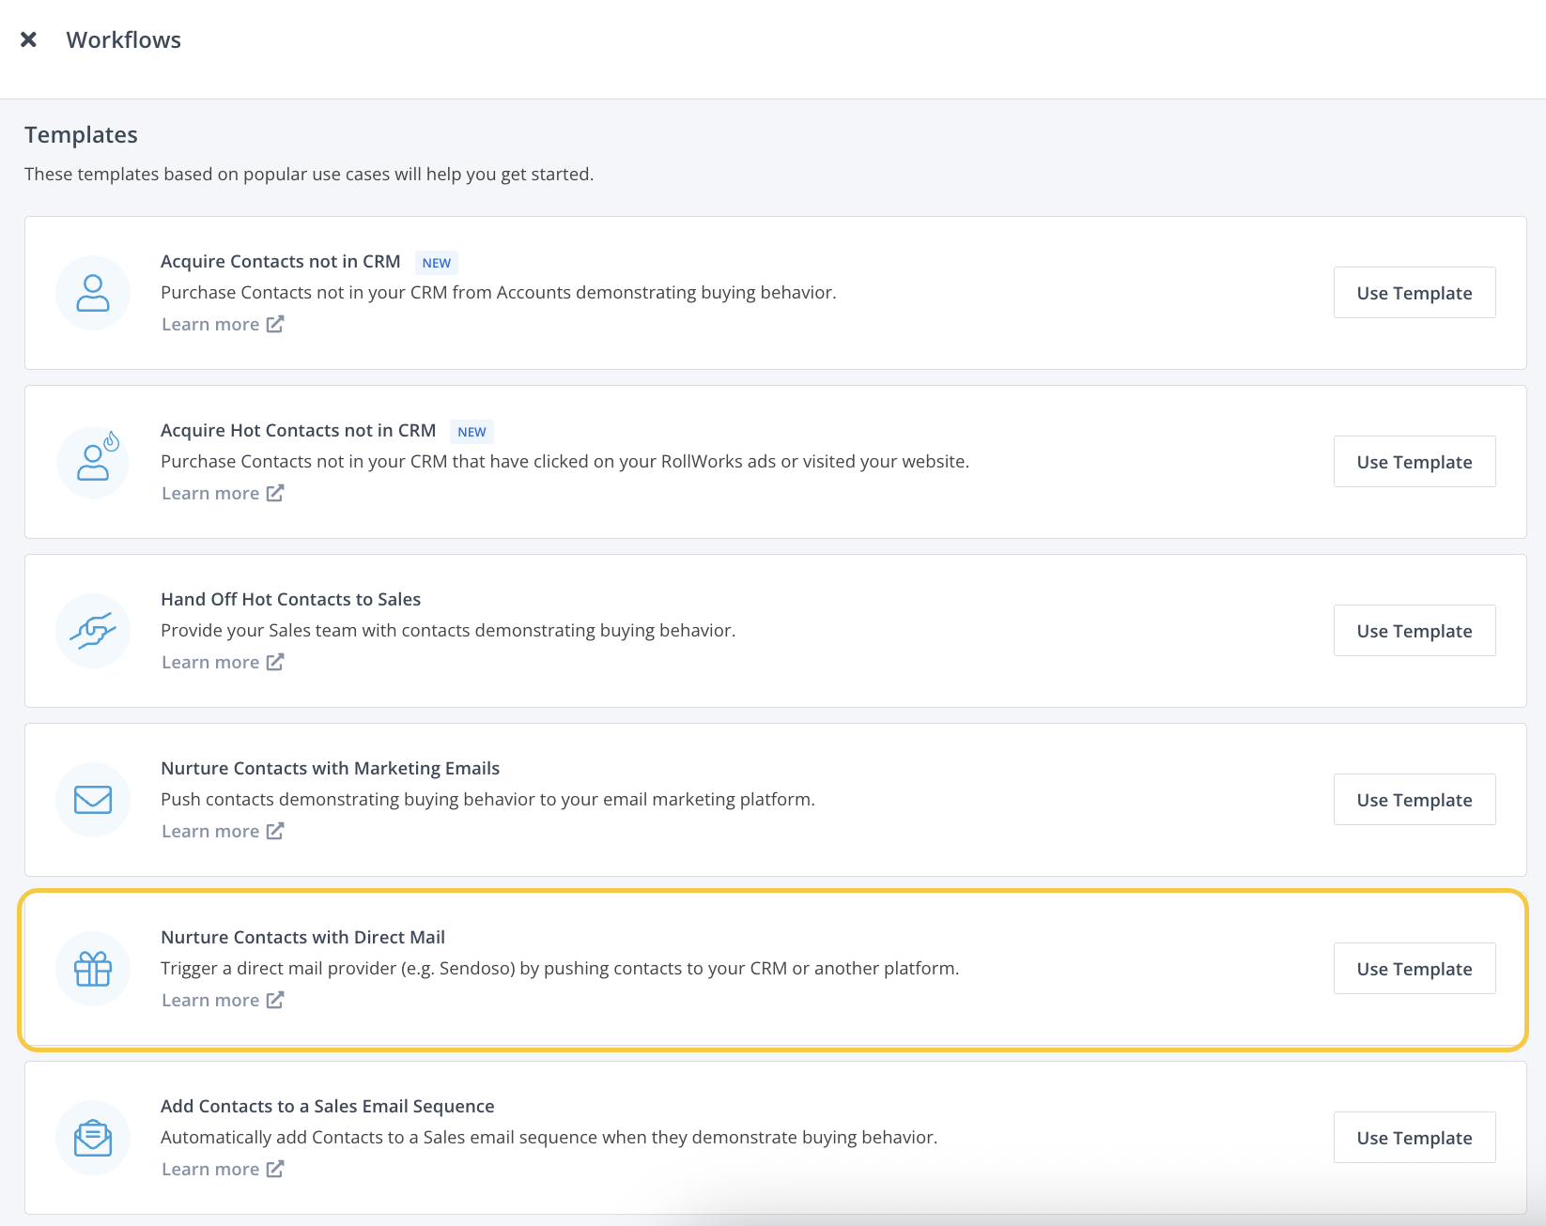Image resolution: width=1546 pixels, height=1226 pixels.
Task: Click the gift icon for Direct Mail template
Action: [93, 969]
